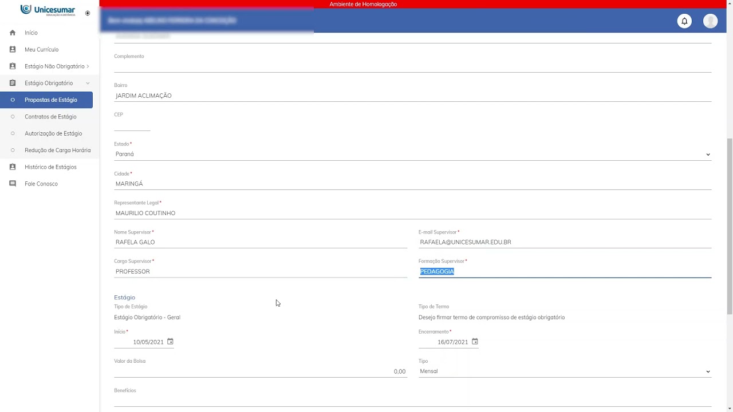This screenshot has height=412, width=733.
Task: Click the page vertical scrollbar
Action: (730, 226)
